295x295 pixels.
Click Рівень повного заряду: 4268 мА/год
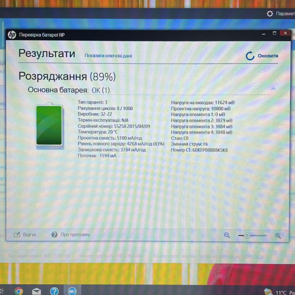[x=121, y=144]
